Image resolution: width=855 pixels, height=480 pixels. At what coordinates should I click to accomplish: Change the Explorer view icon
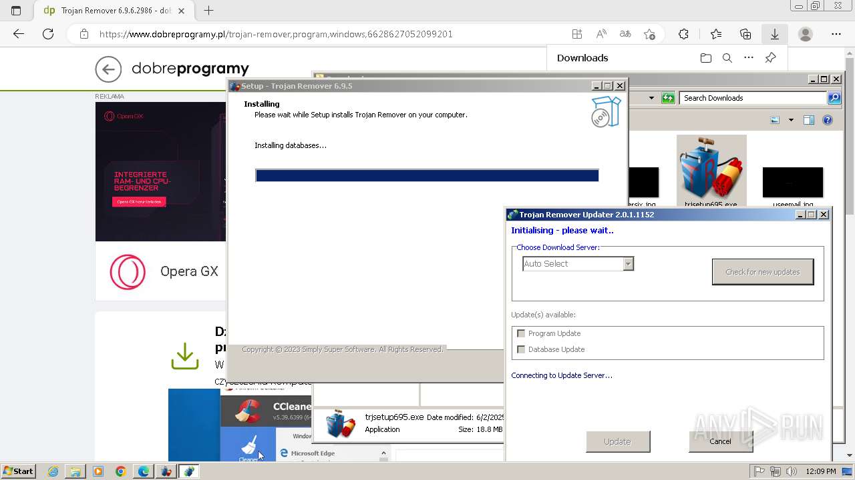coord(775,120)
